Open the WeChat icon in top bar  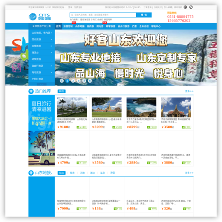click(x=191, y=7)
